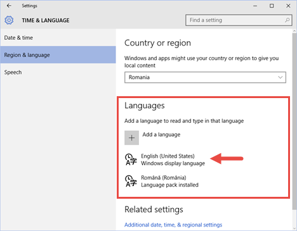Select Region & language in sidebar

click(58, 55)
